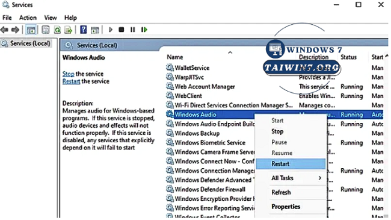Screen dimensions: 391x220
Task: Select the Web Account Manager row
Action: click(274, 87)
